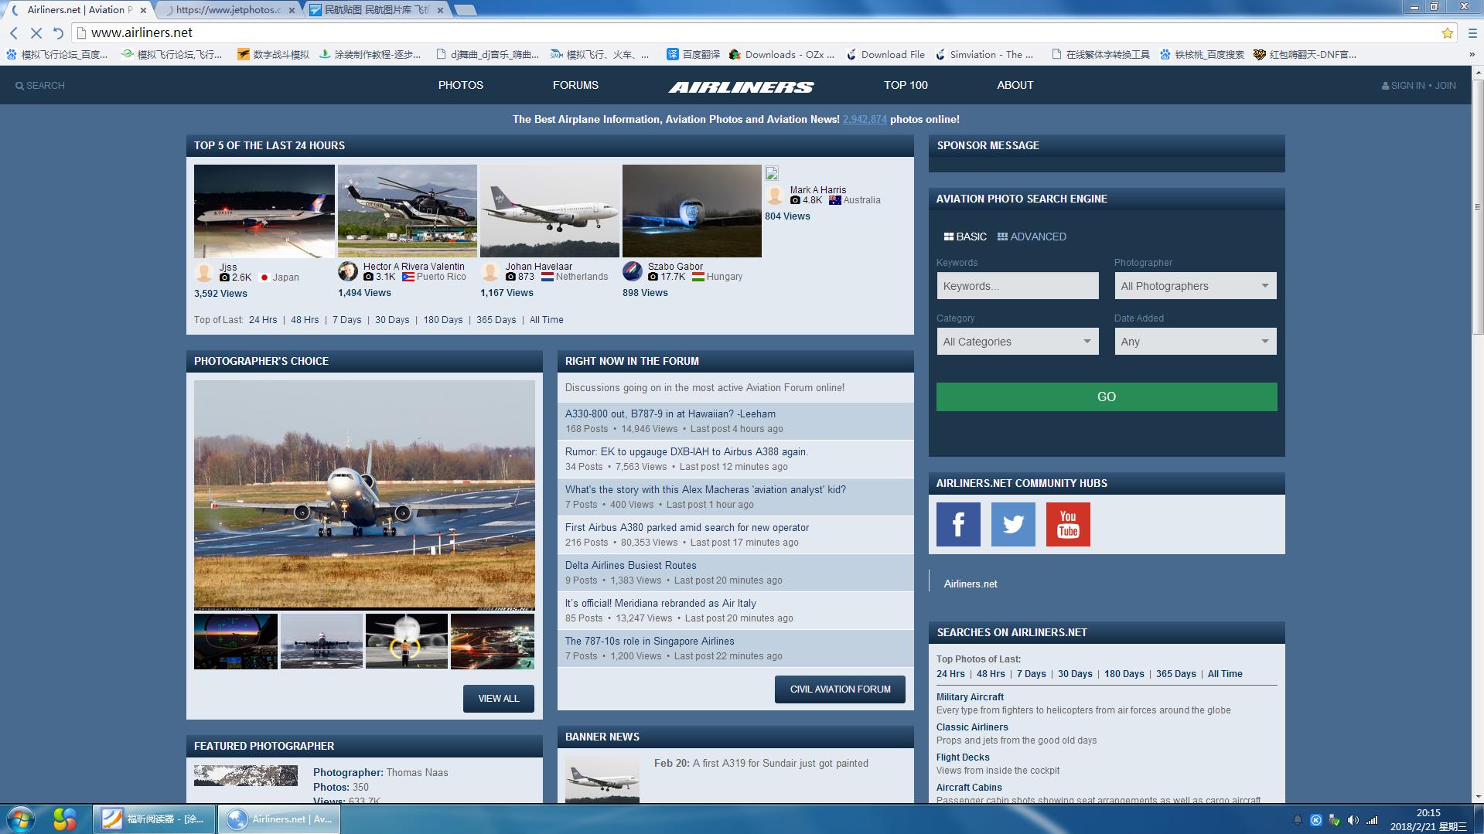This screenshot has width=1484, height=834.
Task: Click the browser address bar
Action: pos(758,32)
